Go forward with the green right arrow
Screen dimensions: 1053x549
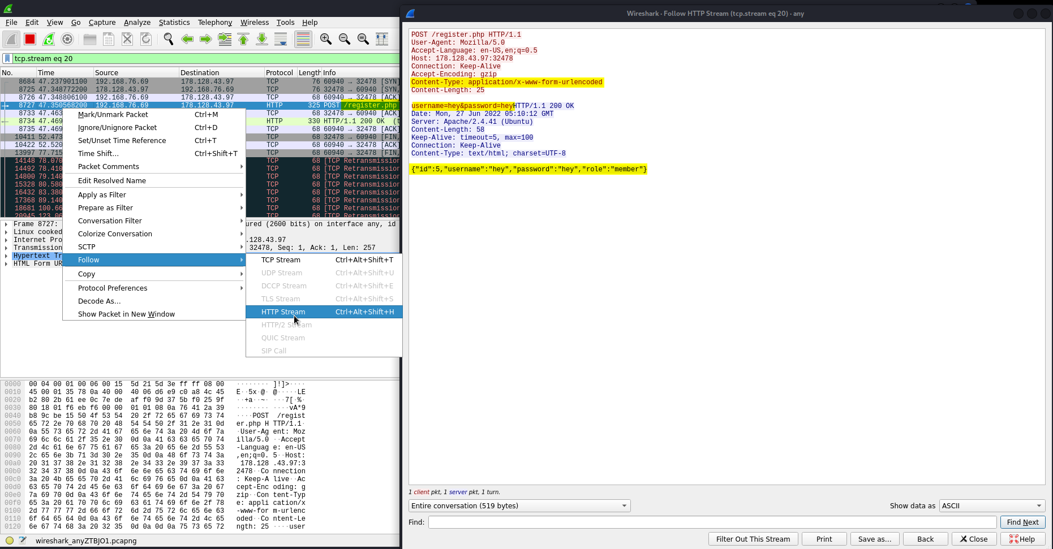pyautogui.click(x=206, y=39)
